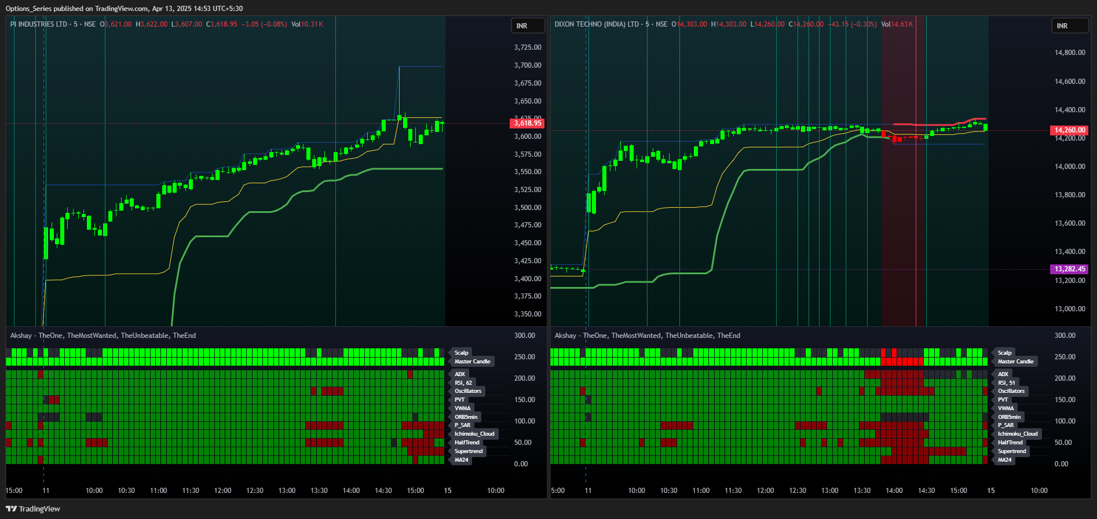Click the ORB5min label in Dixon Techno pane

pos(1010,417)
